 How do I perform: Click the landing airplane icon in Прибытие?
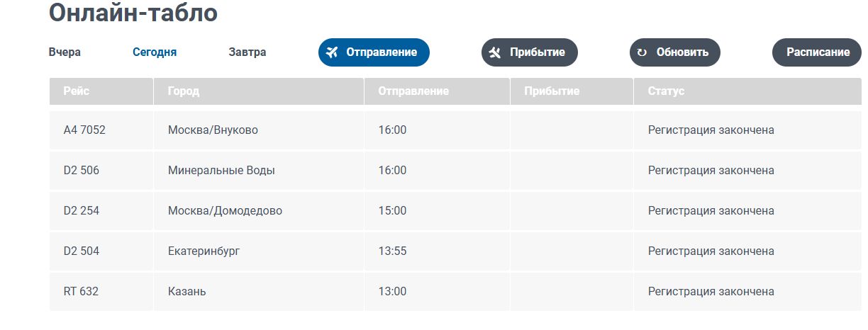495,52
